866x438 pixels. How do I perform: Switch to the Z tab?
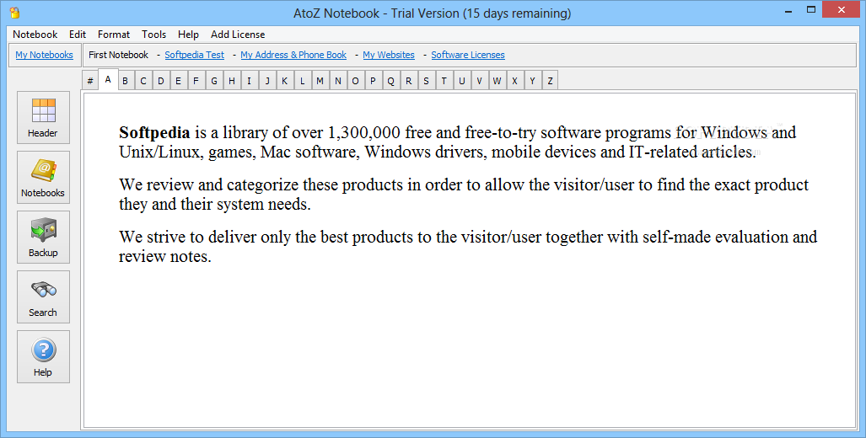[550, 81]
